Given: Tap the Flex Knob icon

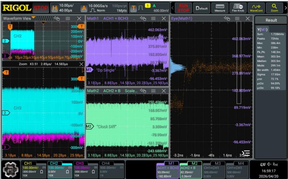Looking at the screenshot, I should tap(238, 8).
